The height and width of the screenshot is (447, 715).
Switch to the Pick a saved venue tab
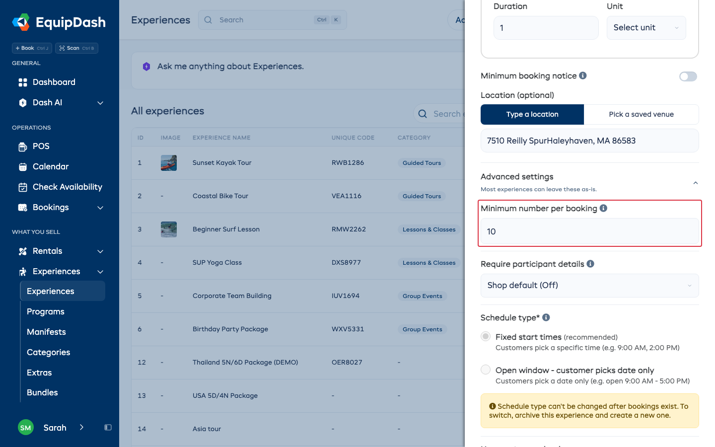coord(642,114)
